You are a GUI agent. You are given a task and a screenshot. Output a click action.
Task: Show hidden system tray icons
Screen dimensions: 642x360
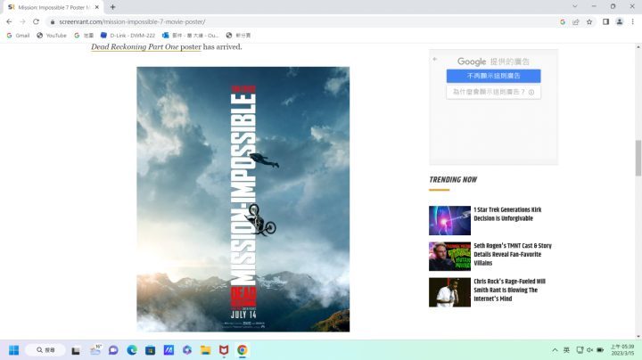point(555,350)
